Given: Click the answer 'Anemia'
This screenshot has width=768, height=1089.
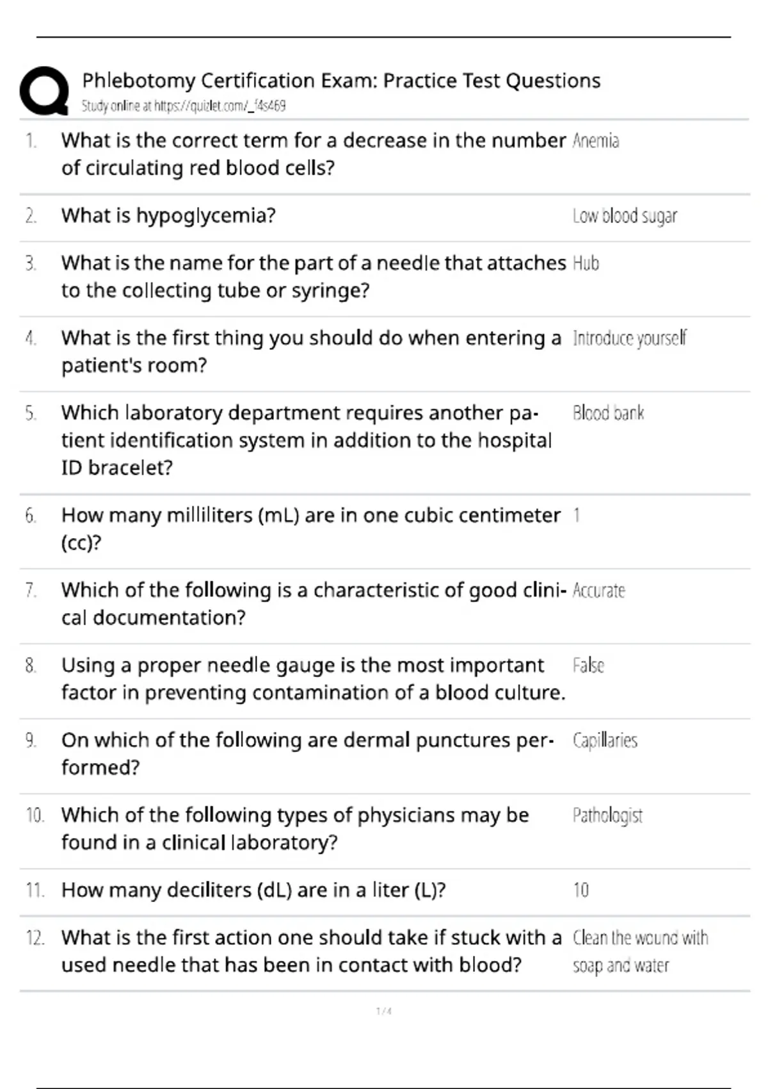Looking at the screenshot, I should pyautogui.click(x=596, y=141).
